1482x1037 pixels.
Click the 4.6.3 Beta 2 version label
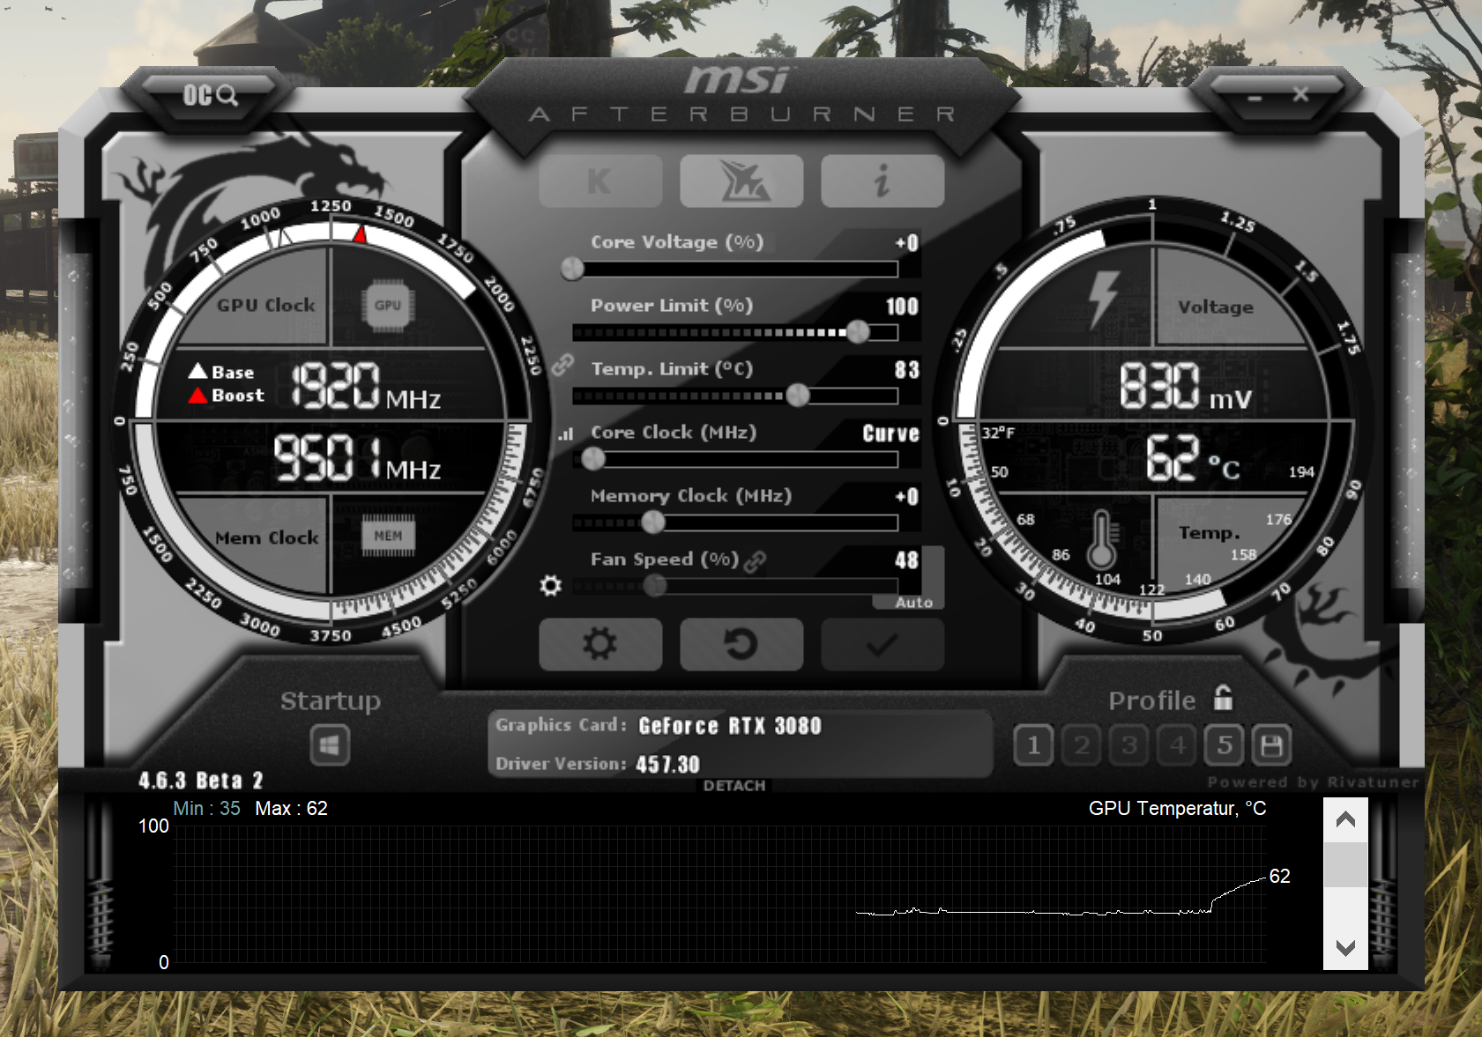point(200,781)
